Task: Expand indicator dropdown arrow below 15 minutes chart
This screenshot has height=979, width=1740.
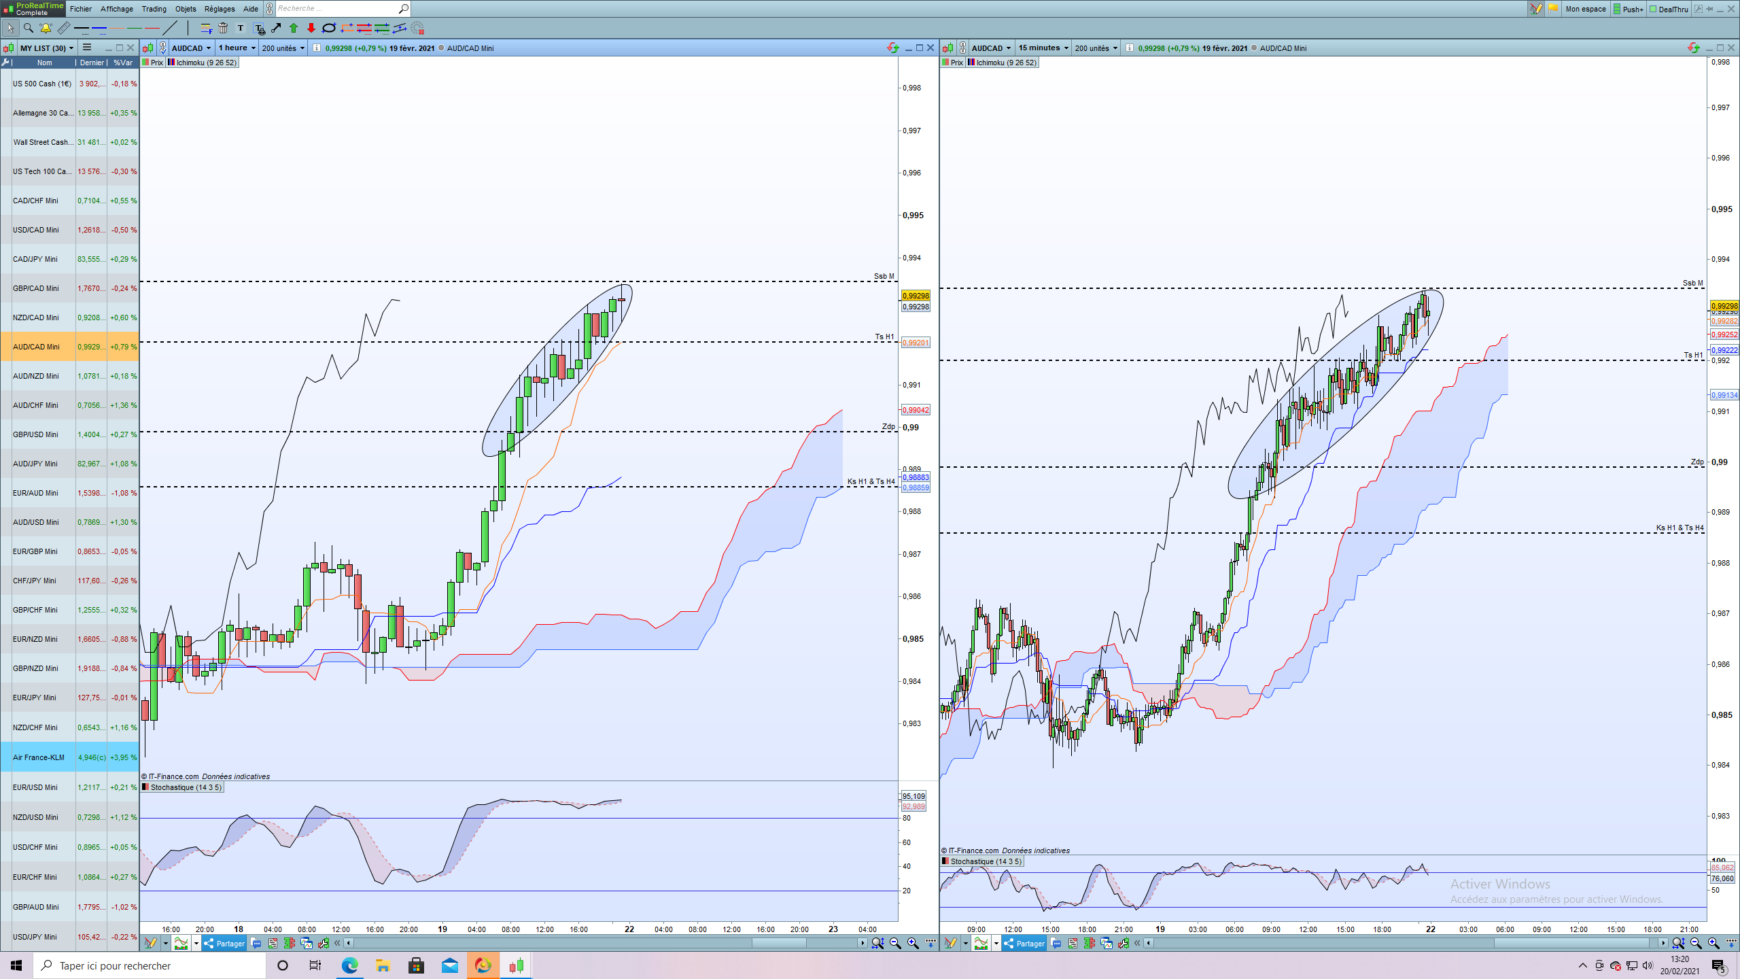Action: (x=996, y=943)
